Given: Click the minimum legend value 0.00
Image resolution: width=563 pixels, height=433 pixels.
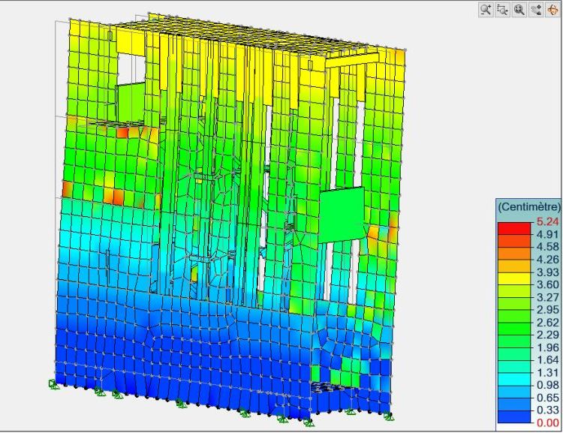Looking at the screenshot, I should 547,422.
